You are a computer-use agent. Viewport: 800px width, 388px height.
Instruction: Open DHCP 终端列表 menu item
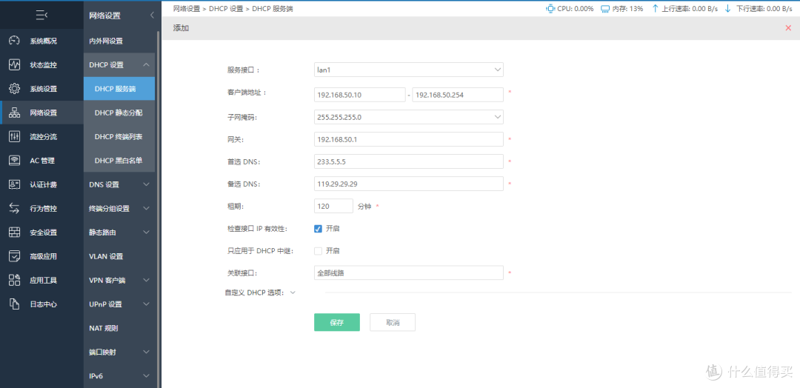pyautogui.click(x=119, y=137)
